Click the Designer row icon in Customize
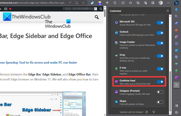The image size is (181, 116). pos(116,92)
